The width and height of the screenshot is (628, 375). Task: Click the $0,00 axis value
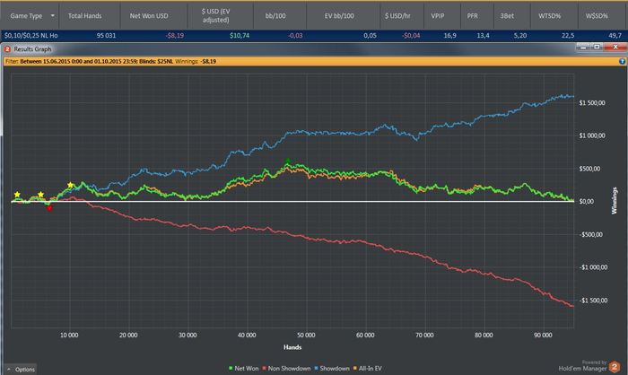click(x=588, y=202)
